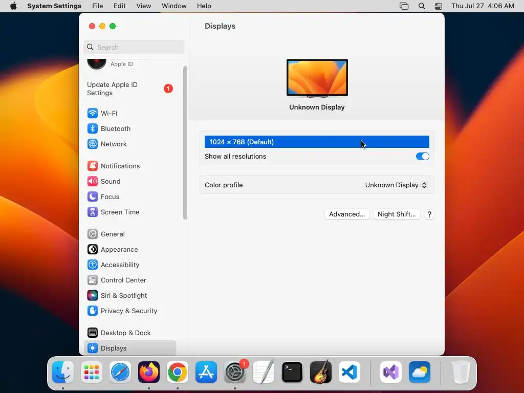Click System Settings icon in Dock

tap(235, 372)
